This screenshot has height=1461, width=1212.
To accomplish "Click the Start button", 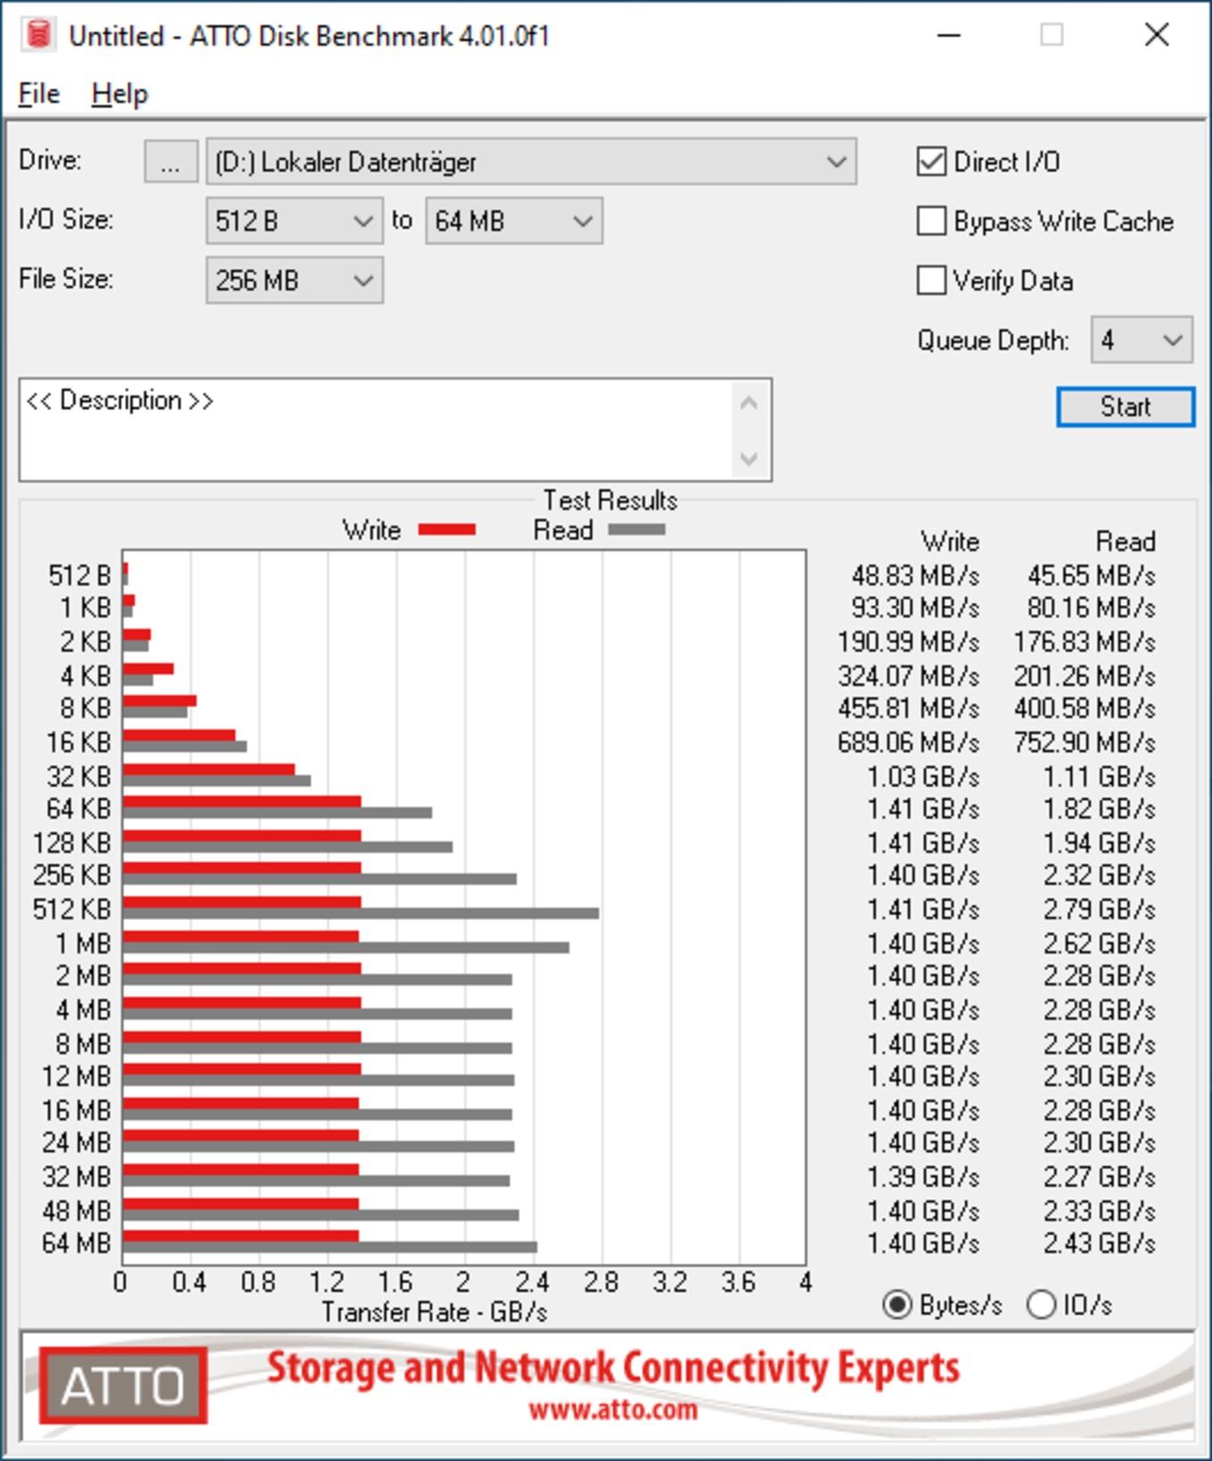I will pos(1126,407).
